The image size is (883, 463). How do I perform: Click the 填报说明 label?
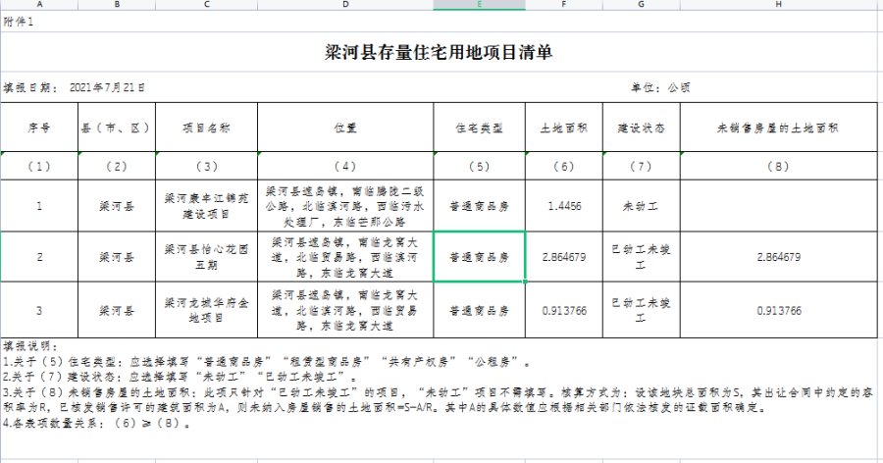pyautogui.click(x=30, y=346)
